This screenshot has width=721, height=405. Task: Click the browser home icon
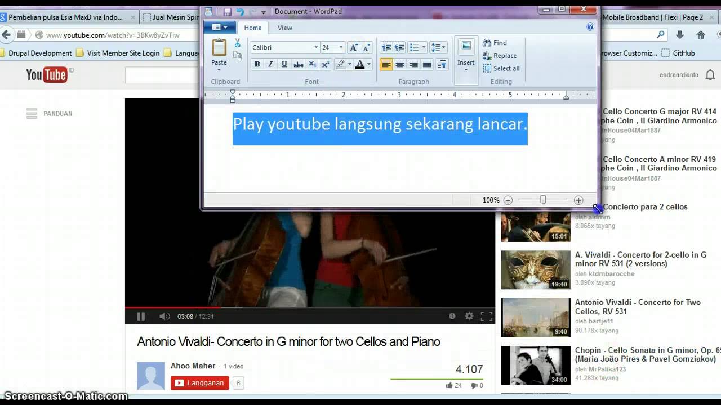pyautogui.click(x=701, y=35)
